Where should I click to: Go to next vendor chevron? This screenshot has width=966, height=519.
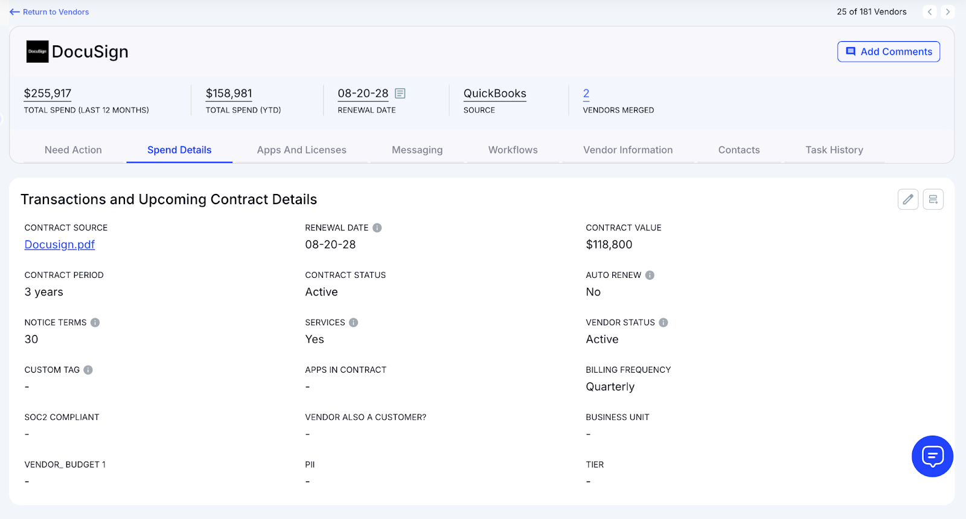948,11
